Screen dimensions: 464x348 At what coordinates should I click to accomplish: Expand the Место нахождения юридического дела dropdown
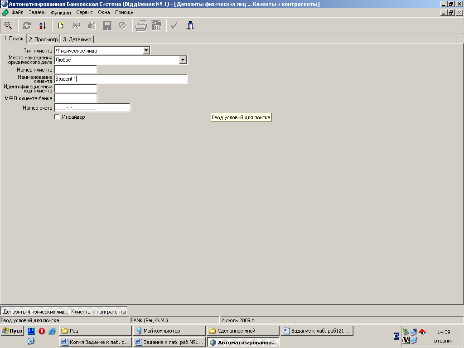coord(183,60)
